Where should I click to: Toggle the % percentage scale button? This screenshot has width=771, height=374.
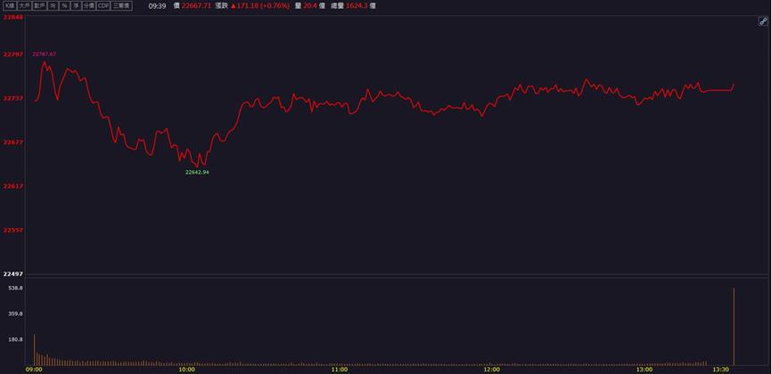(x=64, y=6)
